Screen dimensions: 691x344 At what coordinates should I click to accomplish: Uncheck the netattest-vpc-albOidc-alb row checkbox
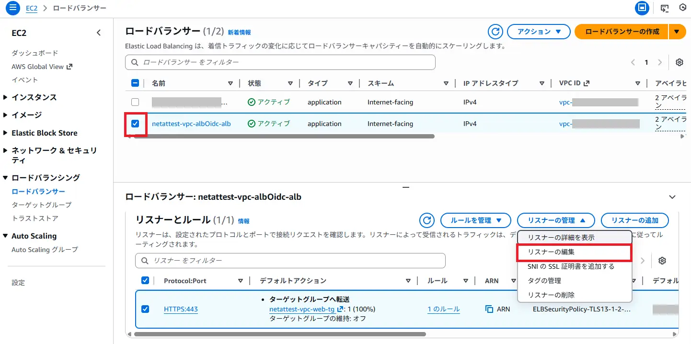135,124
